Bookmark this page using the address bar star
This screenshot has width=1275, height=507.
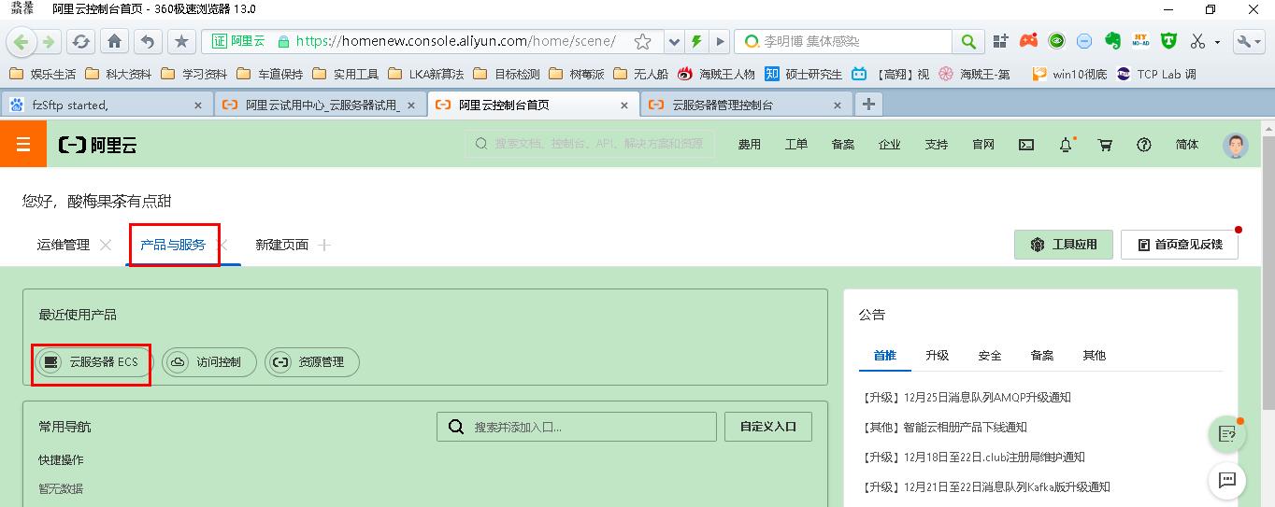click(642, 42)
